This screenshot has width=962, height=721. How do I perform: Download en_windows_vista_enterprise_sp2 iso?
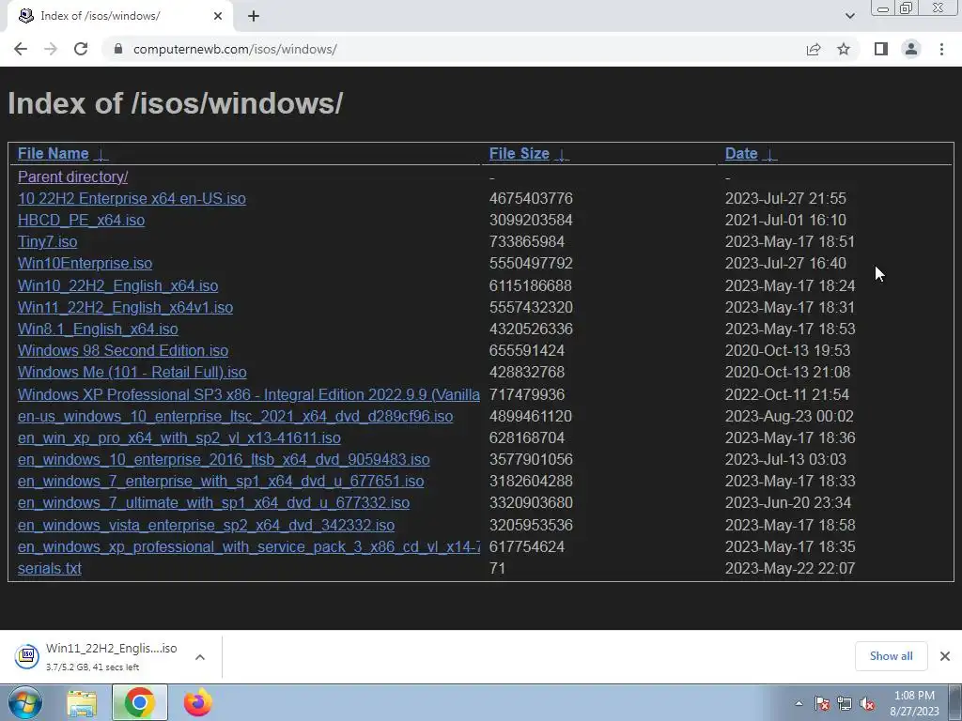tap(206, 525)
